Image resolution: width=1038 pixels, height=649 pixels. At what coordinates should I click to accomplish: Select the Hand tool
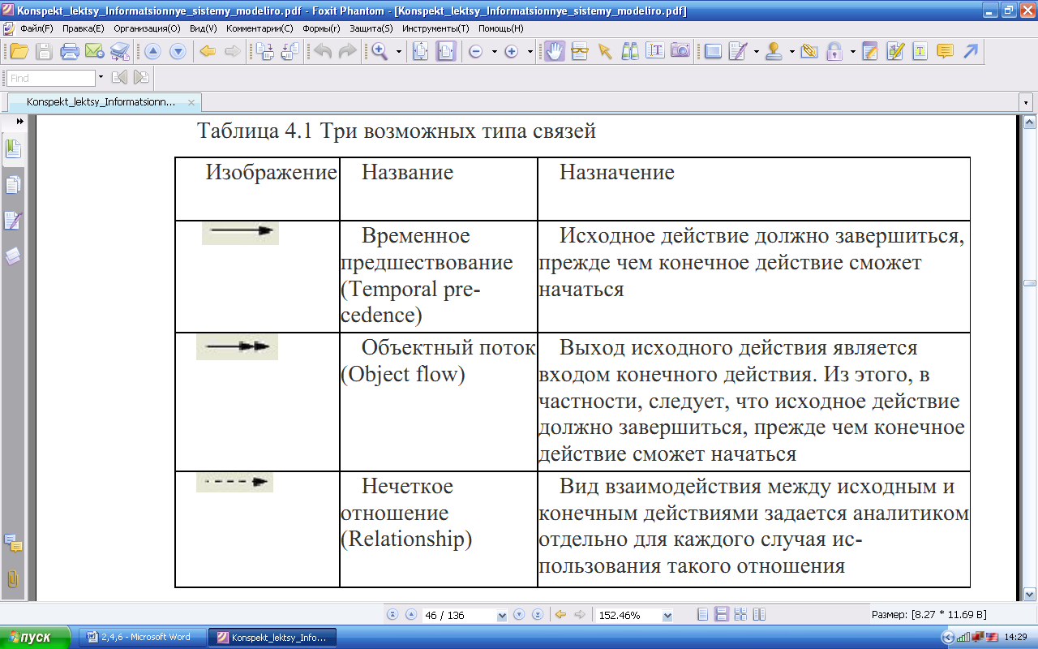554,51
